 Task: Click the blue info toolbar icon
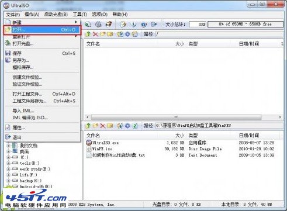134,25
